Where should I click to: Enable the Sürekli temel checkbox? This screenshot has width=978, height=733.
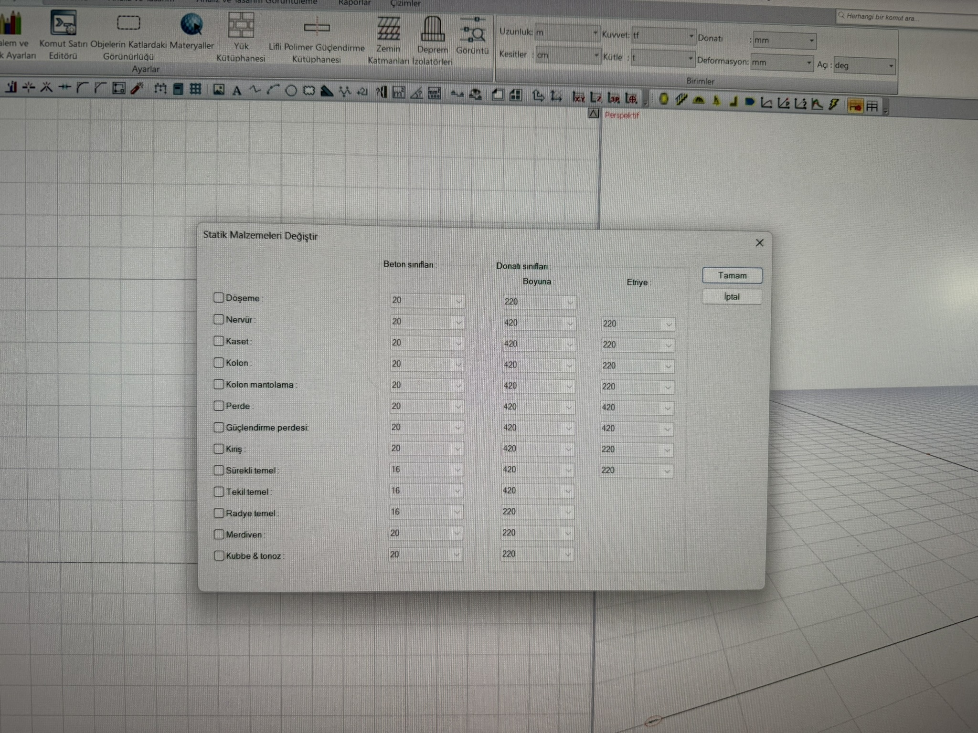(x=219, y=470)
